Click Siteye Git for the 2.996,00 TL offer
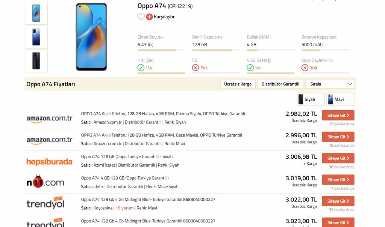385x227 pixels. 338,137
